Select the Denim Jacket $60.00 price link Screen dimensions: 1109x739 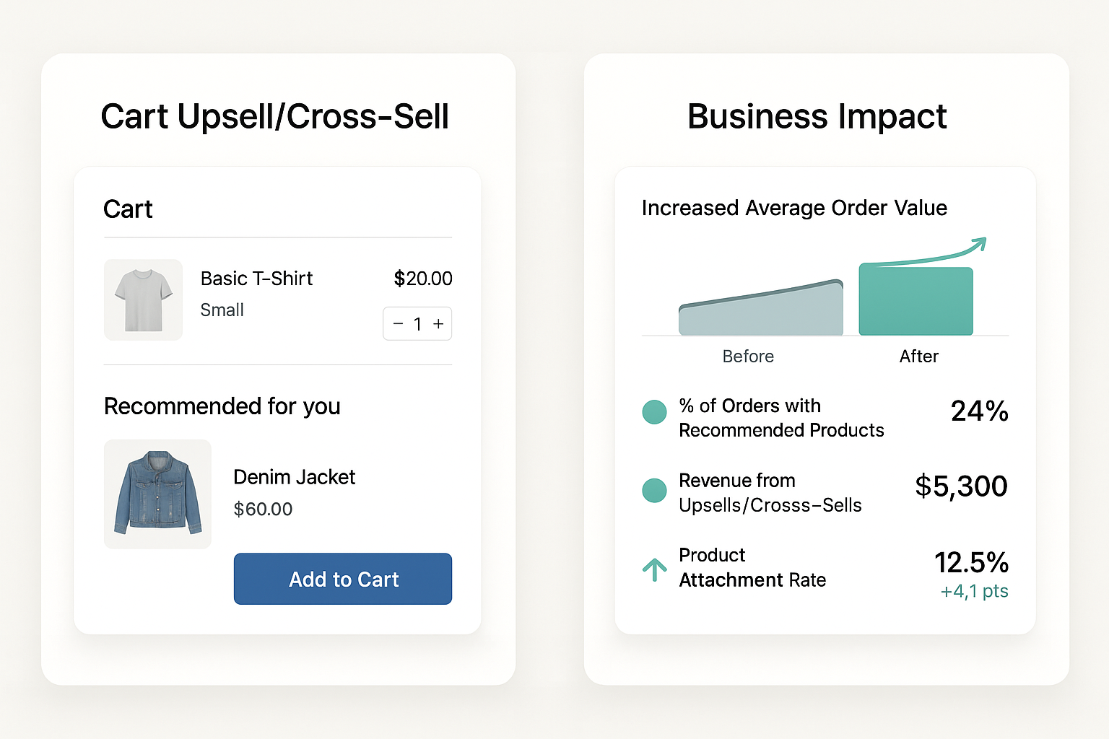(263, 509)
